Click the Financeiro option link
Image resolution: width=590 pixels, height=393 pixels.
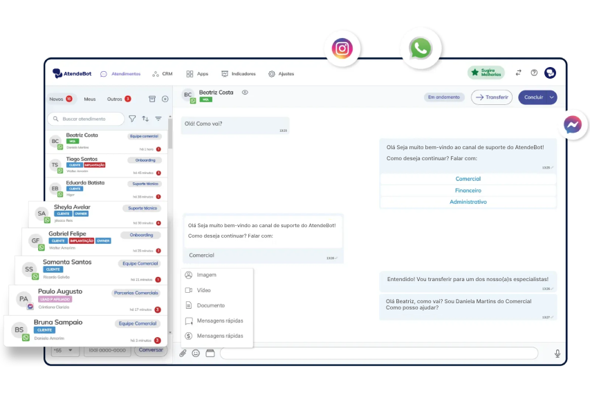click(x=468, y=191)
